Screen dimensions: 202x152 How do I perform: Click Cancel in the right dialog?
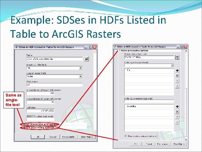point(149,144)
